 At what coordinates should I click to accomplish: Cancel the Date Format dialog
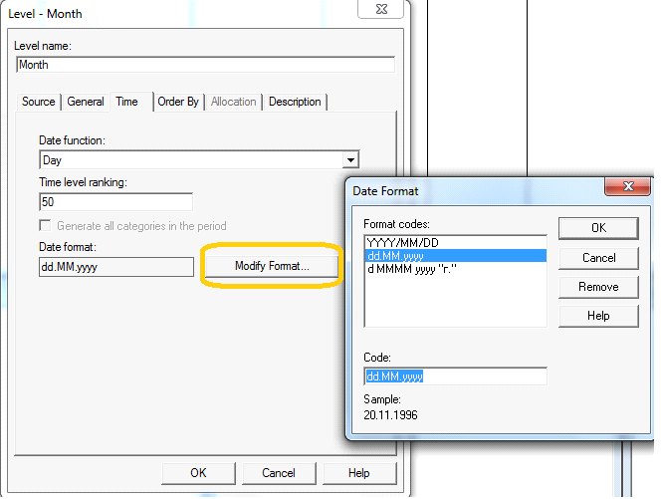point(598,258)
